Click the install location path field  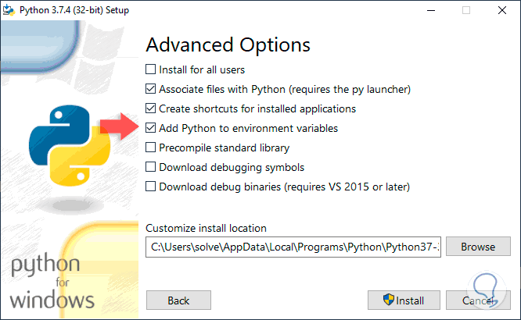294,247
